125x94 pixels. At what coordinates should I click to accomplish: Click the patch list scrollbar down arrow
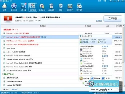pyautogui.click(x=123, y=86)
